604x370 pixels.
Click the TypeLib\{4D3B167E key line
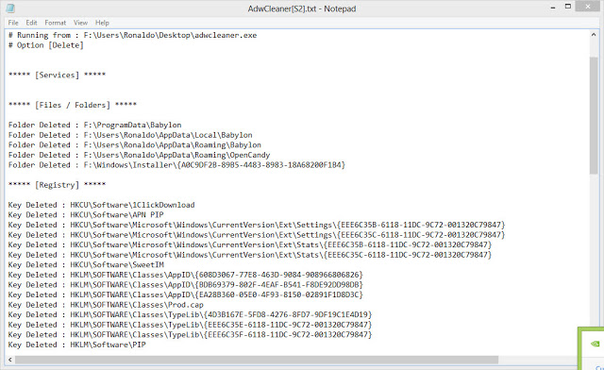[x=191, y=315]
